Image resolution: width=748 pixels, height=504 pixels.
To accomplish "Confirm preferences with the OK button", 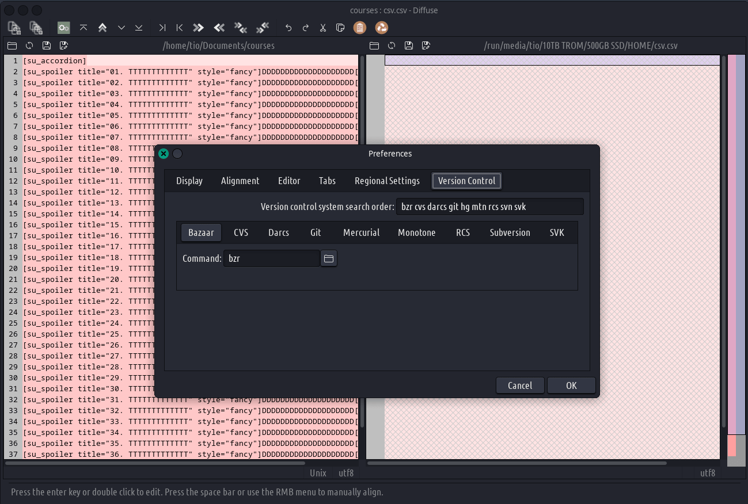I will pos(571,385).
